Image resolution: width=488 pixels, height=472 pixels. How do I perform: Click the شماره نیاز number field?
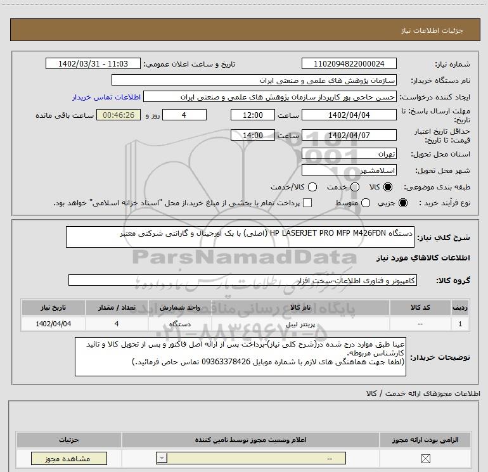pos(349,63)
